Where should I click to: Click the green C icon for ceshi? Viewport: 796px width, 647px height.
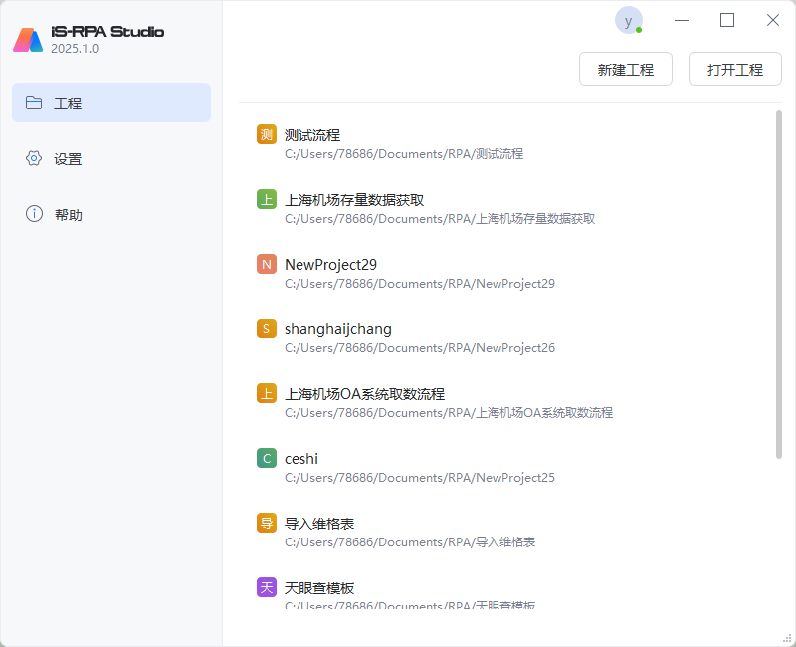(x=266, y=458)
